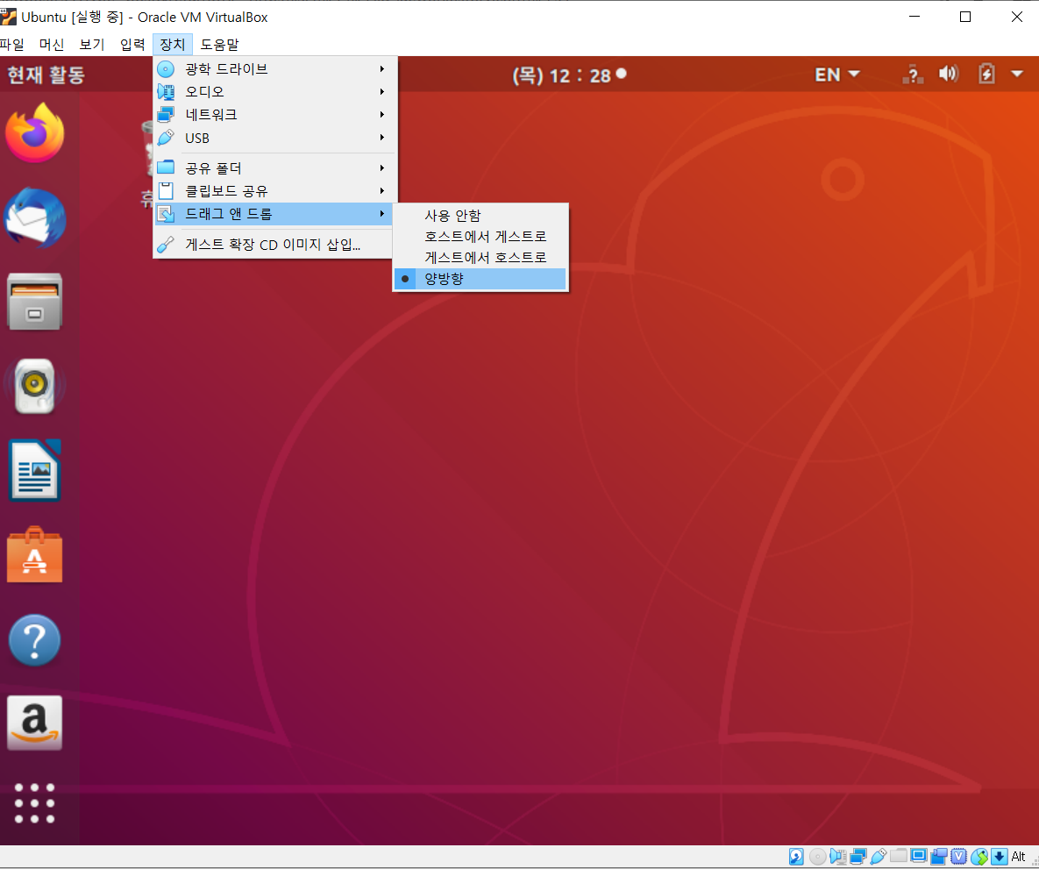Open the Help question mark icon
The image size is (1039, 869).
(34, 639)
